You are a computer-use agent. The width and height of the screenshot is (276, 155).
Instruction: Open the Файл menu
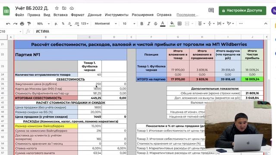click(x=19, y=15)
